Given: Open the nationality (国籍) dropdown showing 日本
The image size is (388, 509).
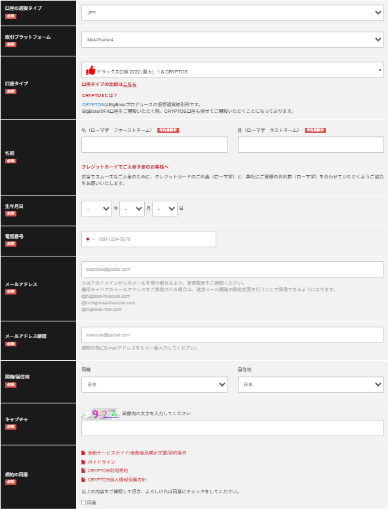Looking at the screenshot, I should click(155, 384).
